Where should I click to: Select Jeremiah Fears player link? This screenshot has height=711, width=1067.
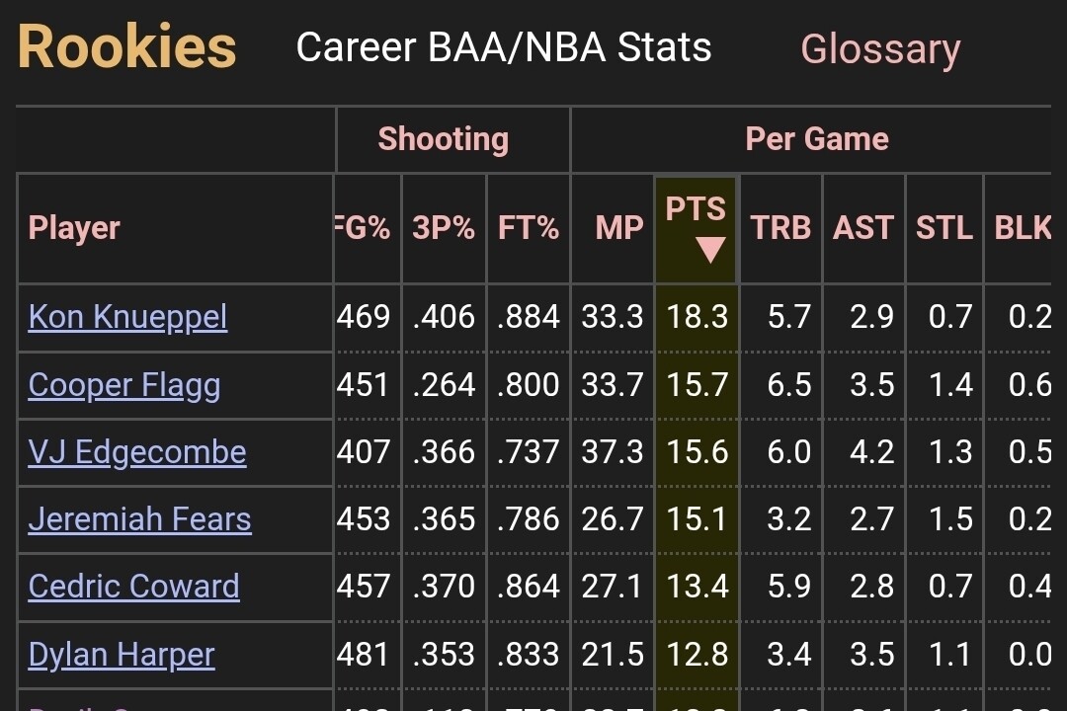pyautogui.click(x=139, y=519)
